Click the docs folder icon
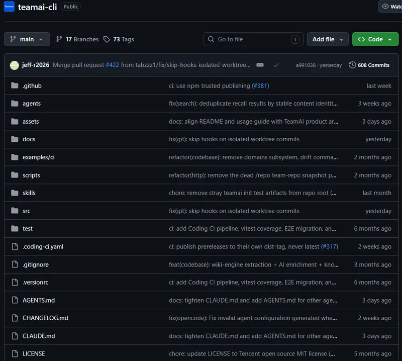Screen dimensions: 402x361 pyautogui.click(x=15, y=139)
